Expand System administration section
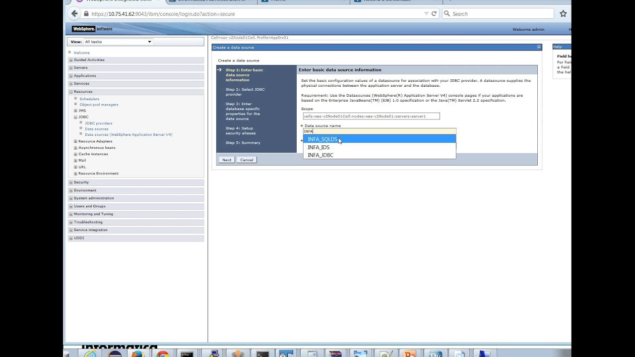Image resolution: width=635 pixels, height=357 pixels. [70, 198]
